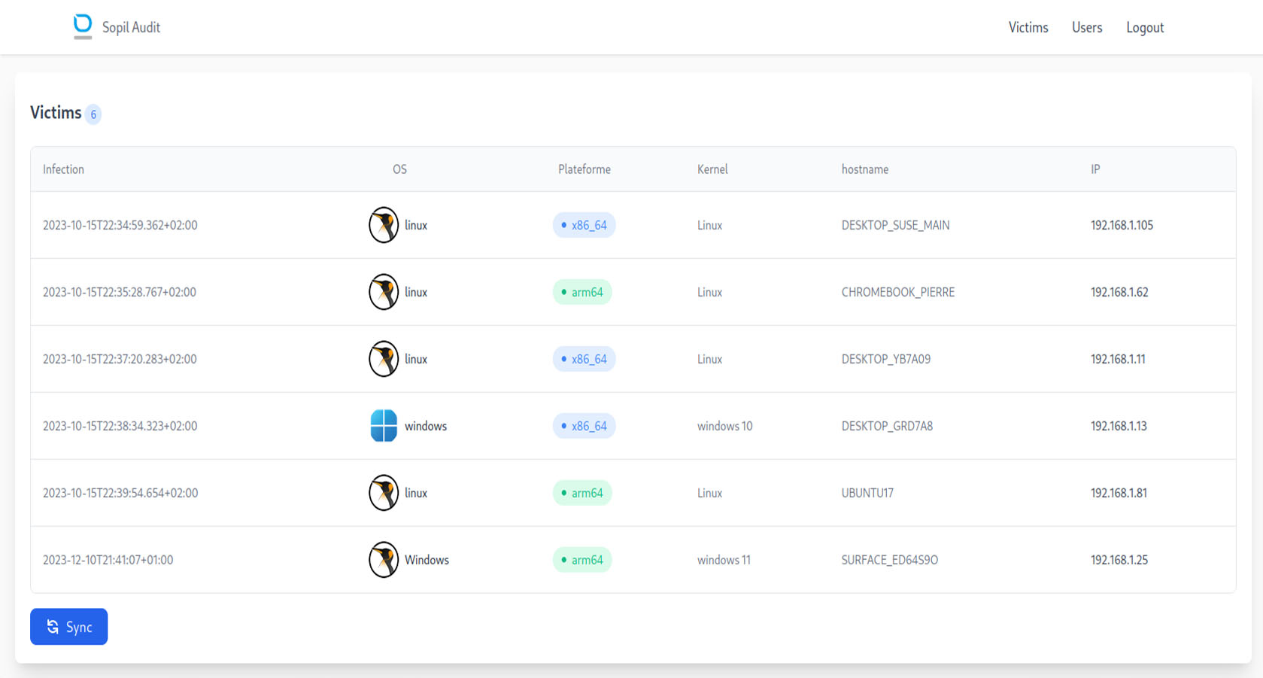Screen dimensions: 1263x678
Task: Click the x86_64 badge in windows 10 row
Action: pos(584,426)
